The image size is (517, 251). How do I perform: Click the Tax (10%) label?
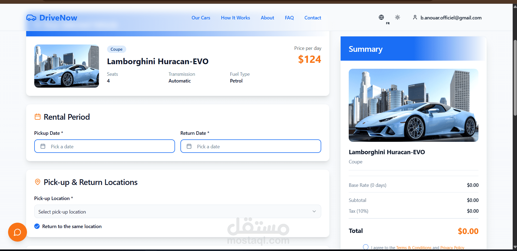358,211
